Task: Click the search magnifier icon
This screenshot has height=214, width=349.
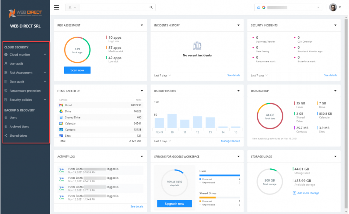Action: (151, 7)
